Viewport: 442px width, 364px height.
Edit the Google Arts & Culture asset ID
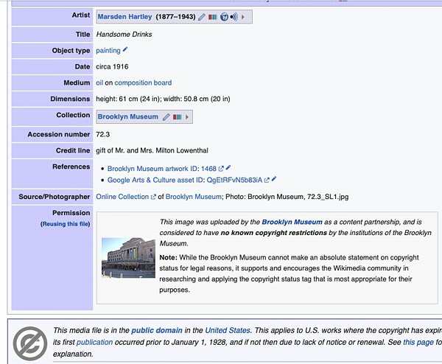pos(274,179)
